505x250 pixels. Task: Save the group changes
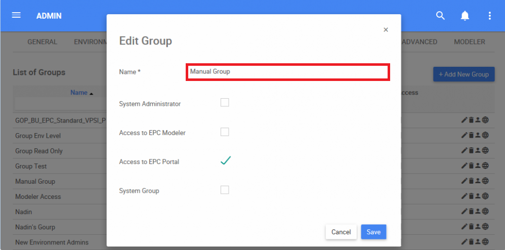(373, 232)
